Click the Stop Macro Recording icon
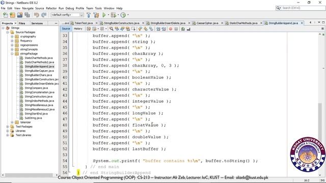326x183 pixels. 176,29
